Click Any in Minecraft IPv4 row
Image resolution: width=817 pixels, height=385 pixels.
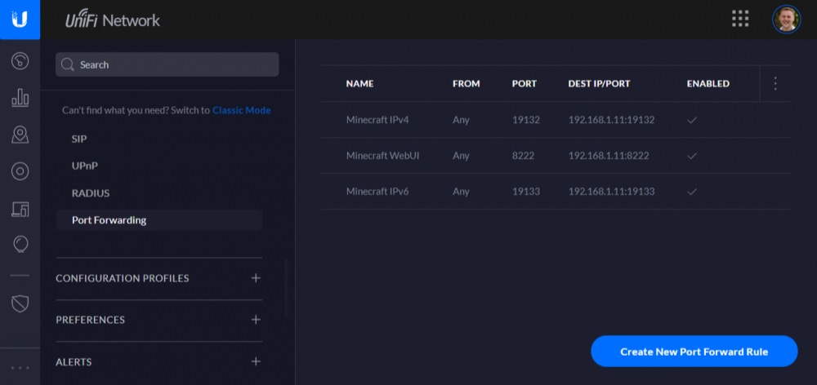click(x=461, y=120)
